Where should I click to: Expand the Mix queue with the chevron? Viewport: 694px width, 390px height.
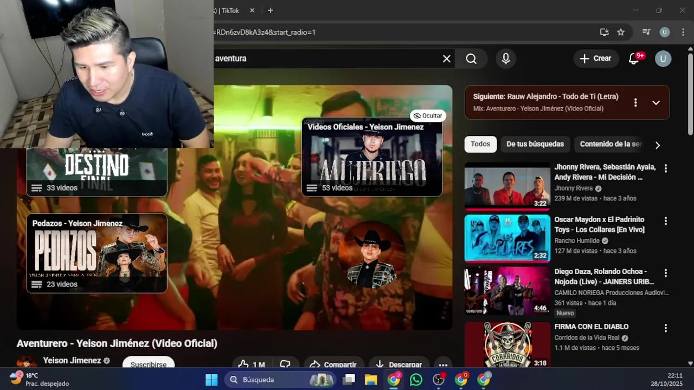pyautogui.click(x=656, y=102)
